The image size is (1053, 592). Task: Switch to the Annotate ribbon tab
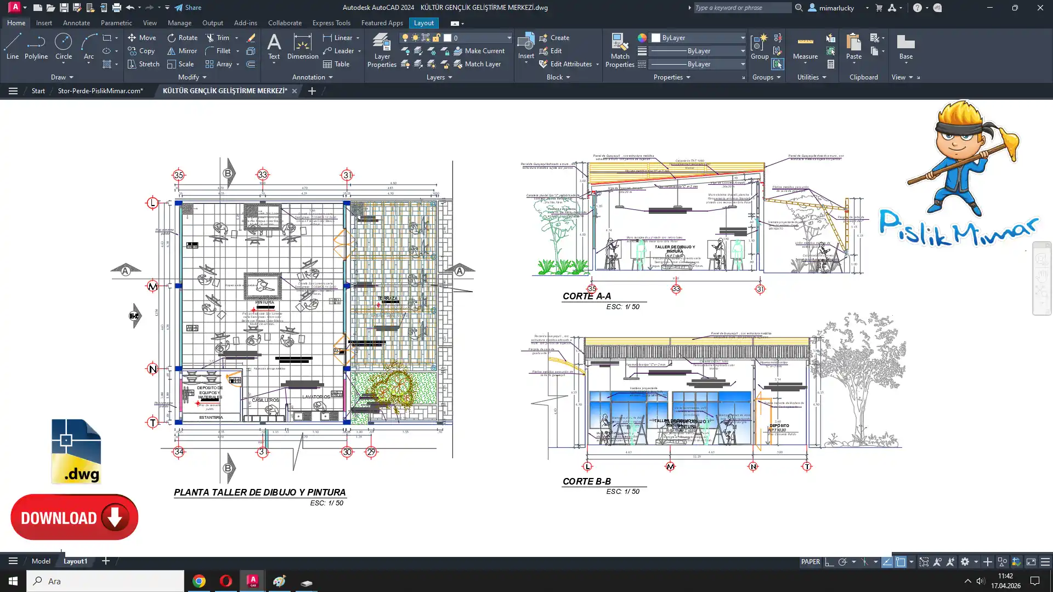pos(76,23)
